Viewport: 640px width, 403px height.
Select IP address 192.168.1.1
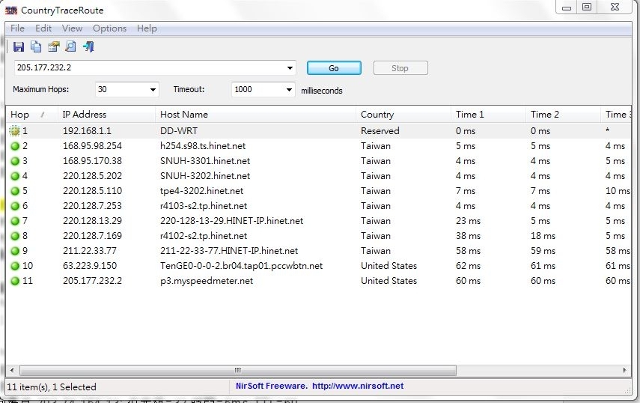point(87,131)
